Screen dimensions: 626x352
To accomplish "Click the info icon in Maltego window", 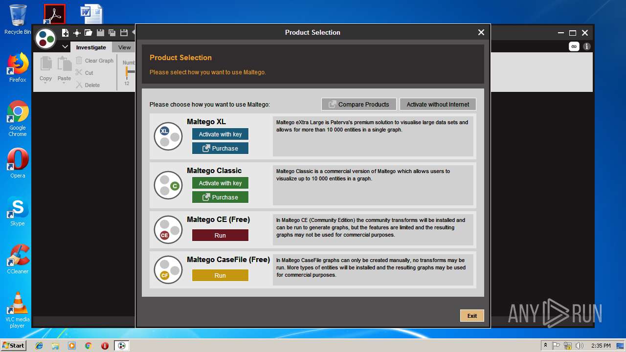I will (x=587, y=46).
